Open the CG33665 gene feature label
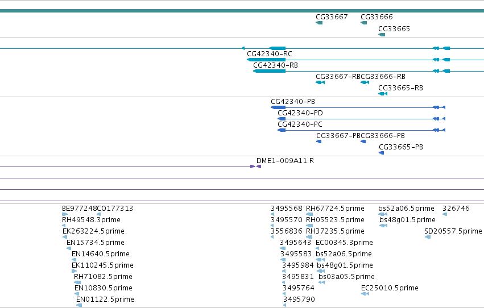 click(x=394, y=29)
